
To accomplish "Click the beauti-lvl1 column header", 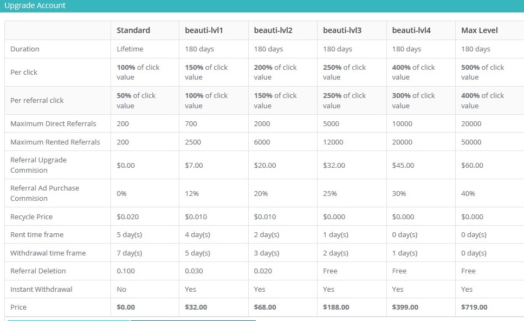I will pos(204,30).
